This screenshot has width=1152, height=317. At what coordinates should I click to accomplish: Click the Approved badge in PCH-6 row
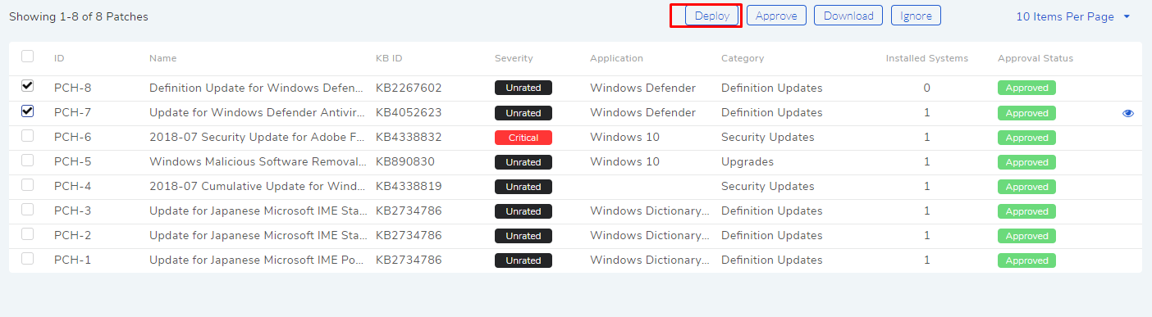coord(1026,138)
